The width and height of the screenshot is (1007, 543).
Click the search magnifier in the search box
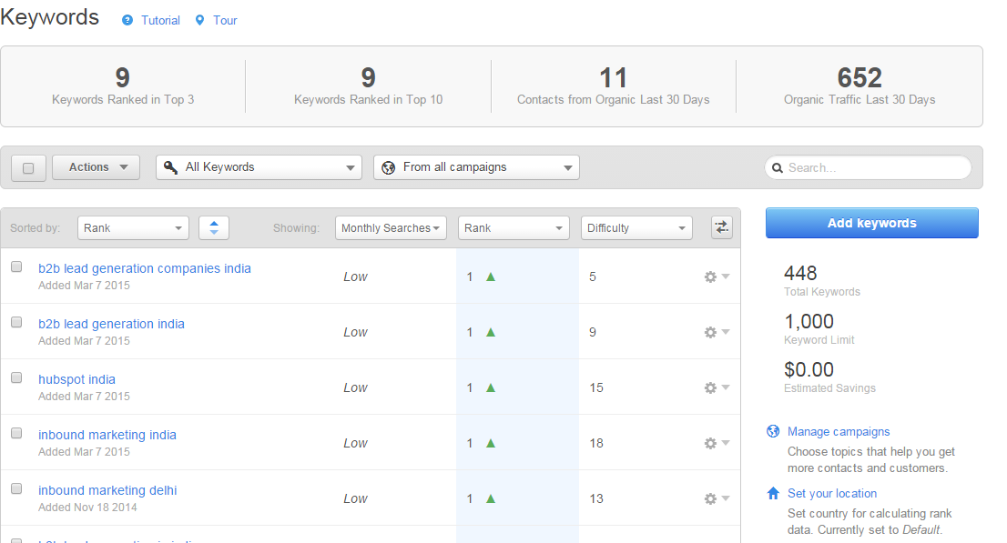778,167
